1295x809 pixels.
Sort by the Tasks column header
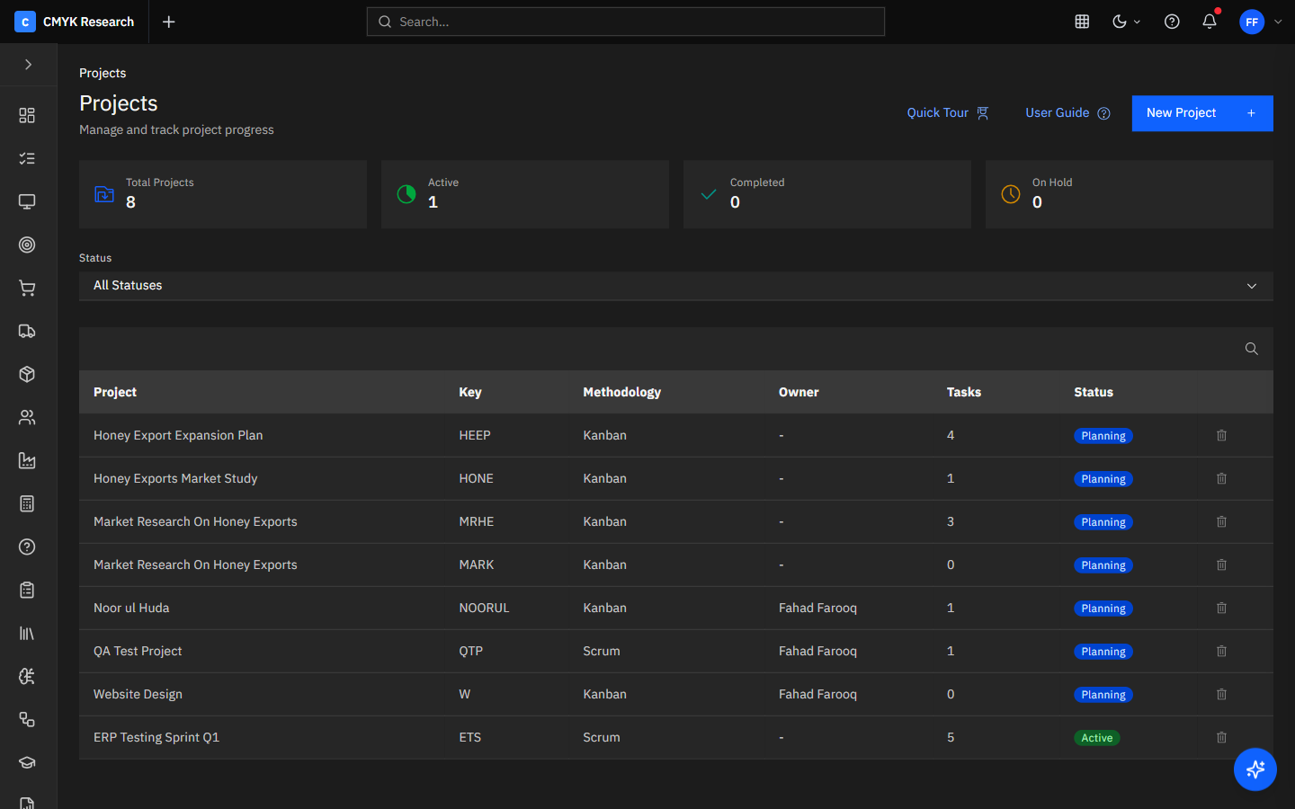(x=964, y=392)
